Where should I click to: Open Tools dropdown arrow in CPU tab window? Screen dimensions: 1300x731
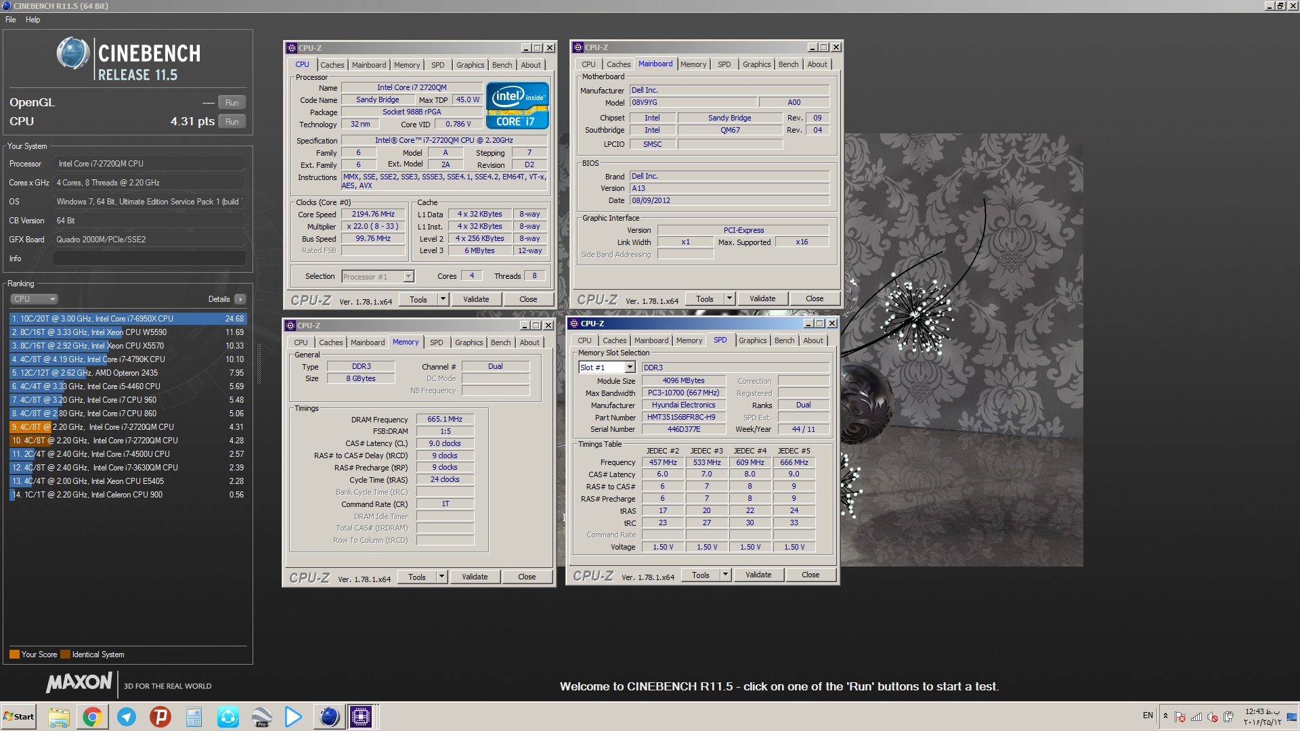click(x=443, y=299)
